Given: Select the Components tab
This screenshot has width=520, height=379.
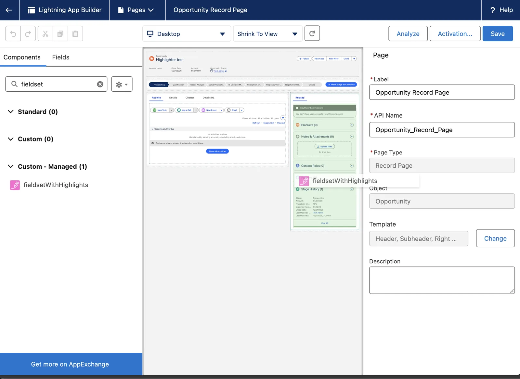Looking at the screenshot, I should click(x=22, y=57).
